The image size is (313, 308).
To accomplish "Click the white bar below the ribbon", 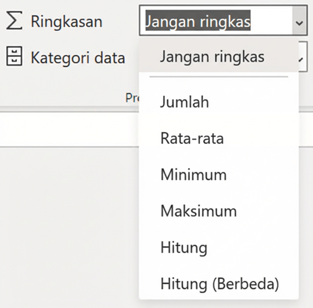I will coord(69,129).
